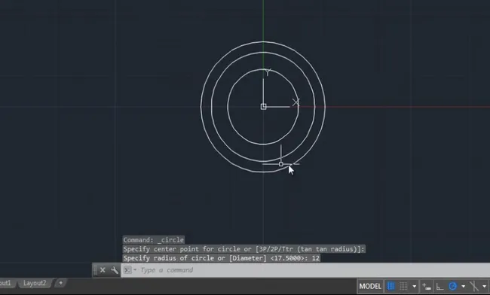Screen dimensions: 490x295
Task: Toggle dynamic input icon
Action: (x=427, y=286)
